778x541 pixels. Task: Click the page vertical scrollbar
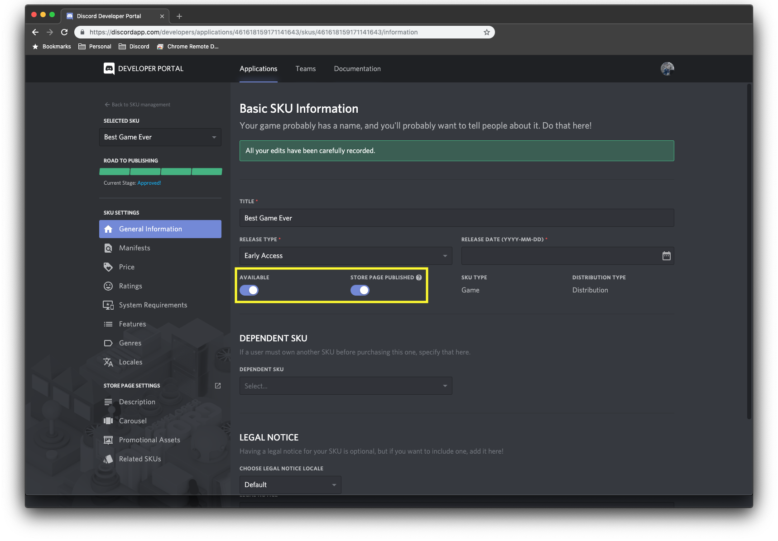pos(749,251)
